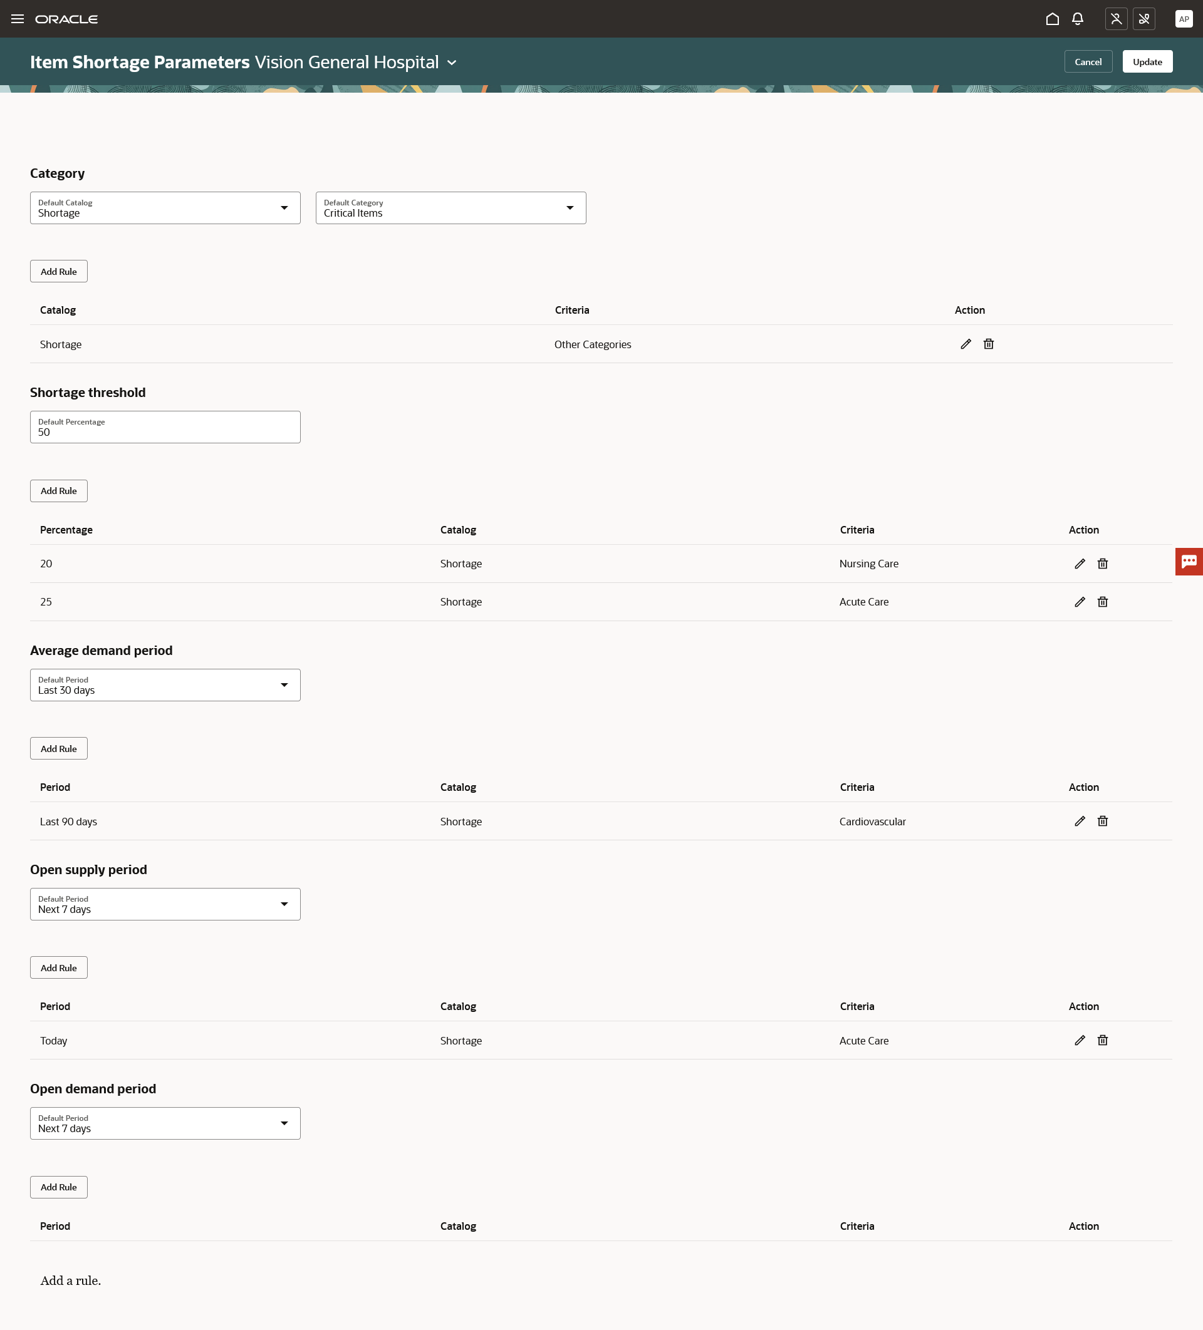
Task: Select the Other Categories criteria cell
Action: pyautogui.click(x=592, y=344)
